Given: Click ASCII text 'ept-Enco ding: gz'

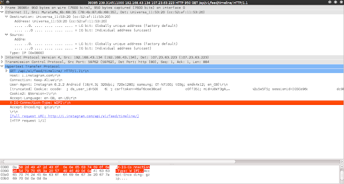Looking at the screenshot, I should point(132,175).
